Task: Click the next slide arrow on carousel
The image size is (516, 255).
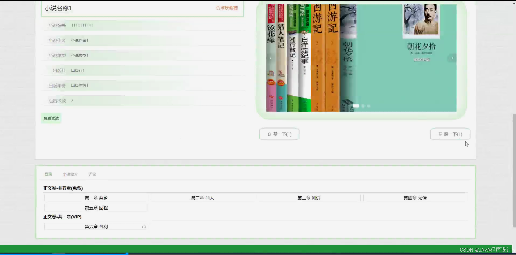Action: 452,58
